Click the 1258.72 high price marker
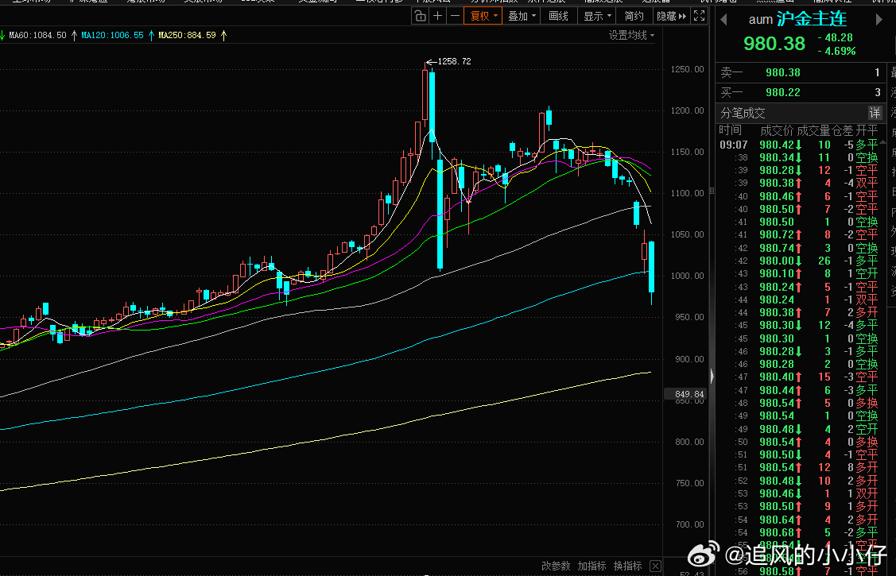896x576 pixels. point(454,61)
